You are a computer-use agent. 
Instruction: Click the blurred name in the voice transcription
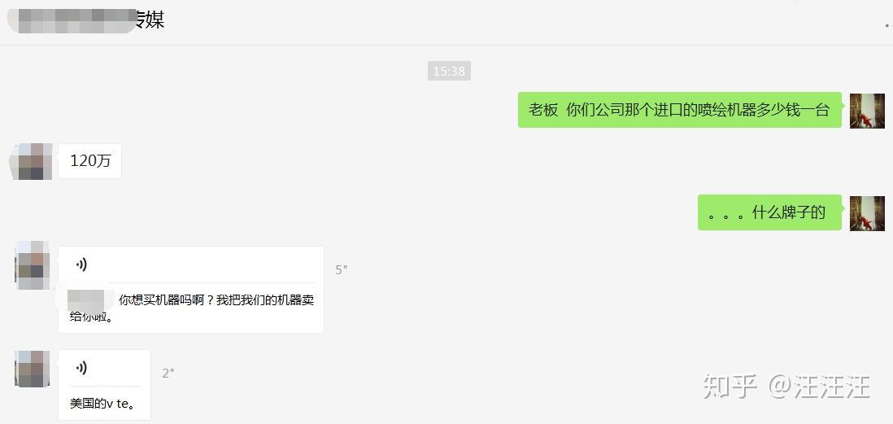tap(86, 299)
